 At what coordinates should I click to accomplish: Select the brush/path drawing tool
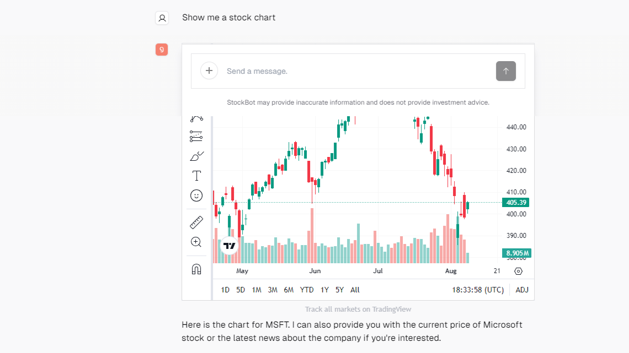pyautogui.click(x=196, y=118)
